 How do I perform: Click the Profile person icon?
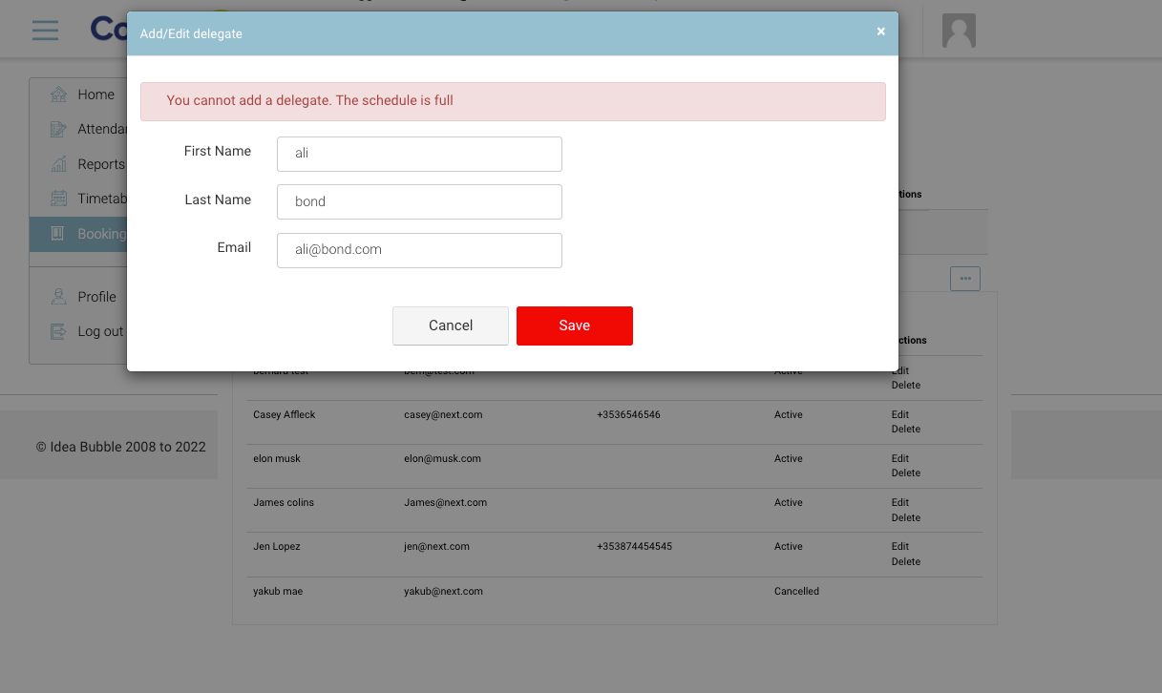59,297
